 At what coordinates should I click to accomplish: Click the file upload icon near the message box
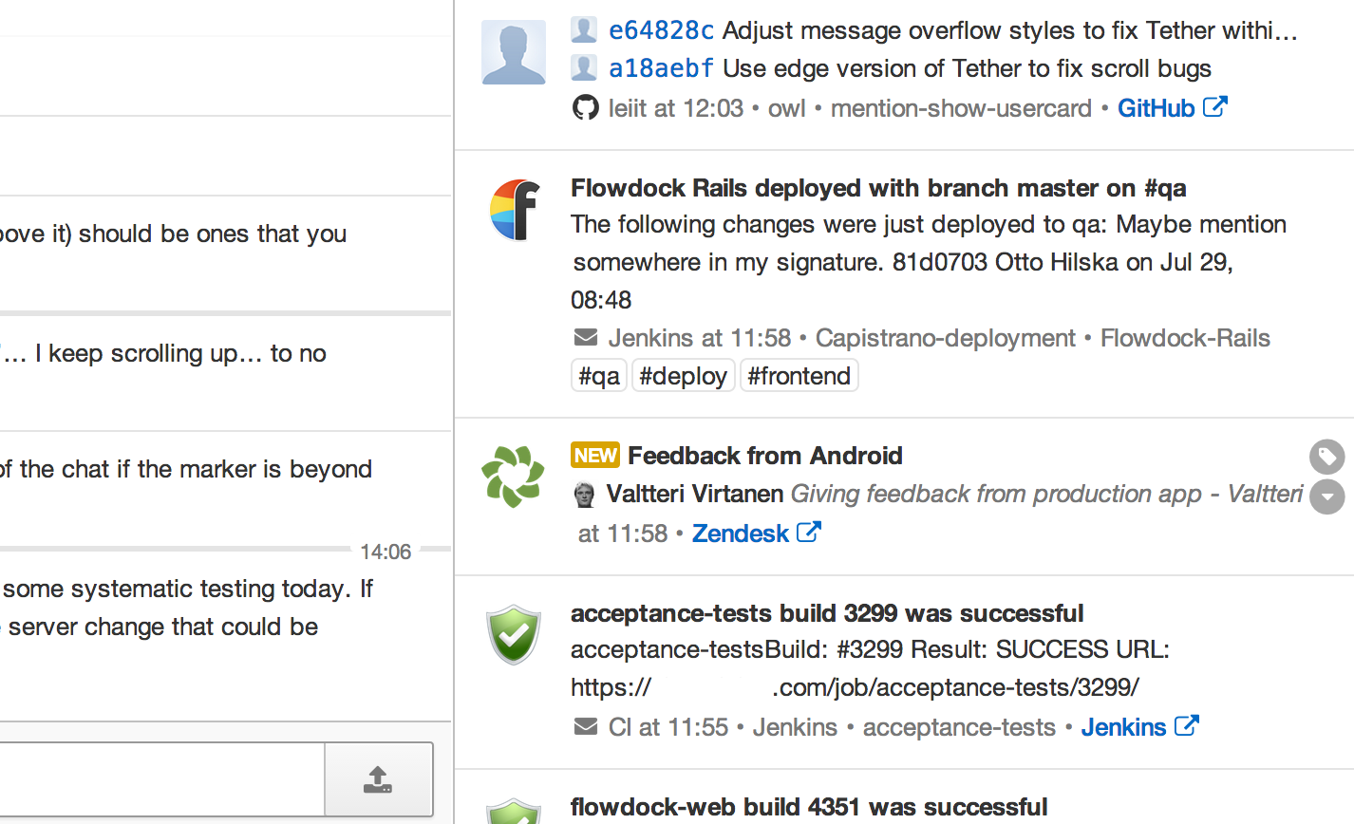(379, 778)
